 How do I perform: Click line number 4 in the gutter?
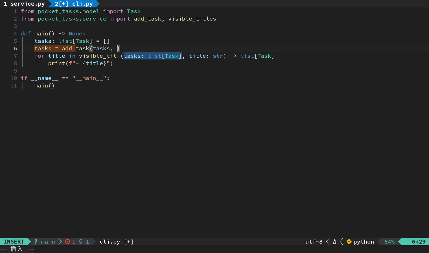pos(15,34)
